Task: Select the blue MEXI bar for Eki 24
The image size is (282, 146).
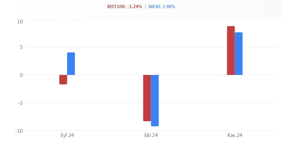Action: (155, 100)
